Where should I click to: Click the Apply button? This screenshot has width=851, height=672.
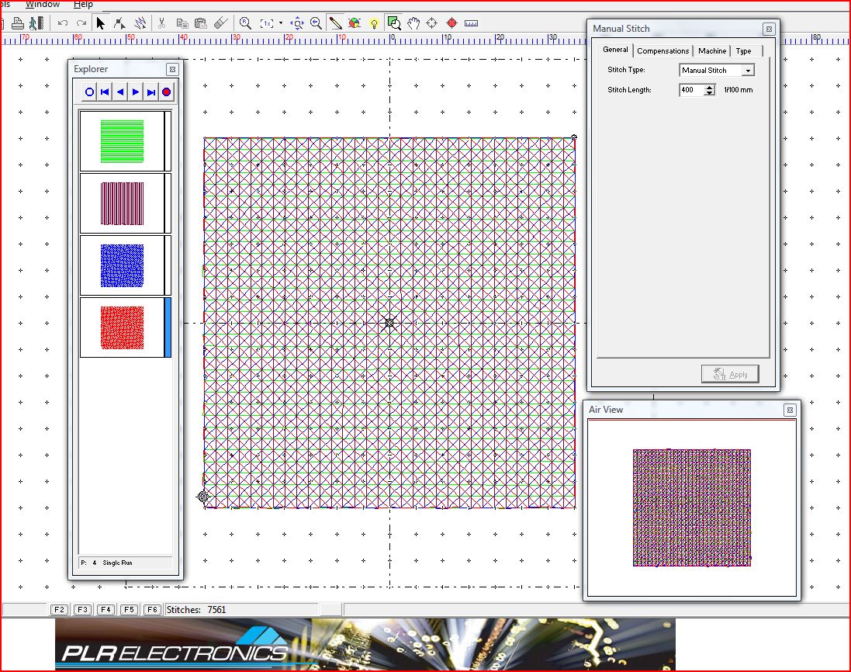(x=730, y=374)
